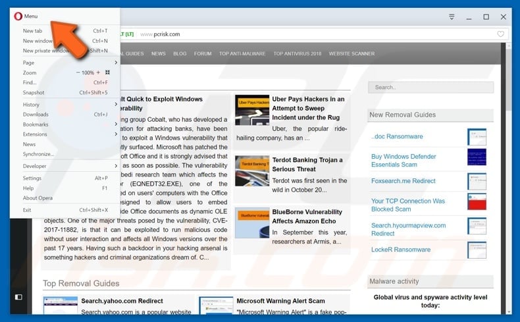This screenshot has width=520, height=322.
Task: Open Foxsearch.me Redirect link
Action: pyautogui.click(x=403, y=180)
